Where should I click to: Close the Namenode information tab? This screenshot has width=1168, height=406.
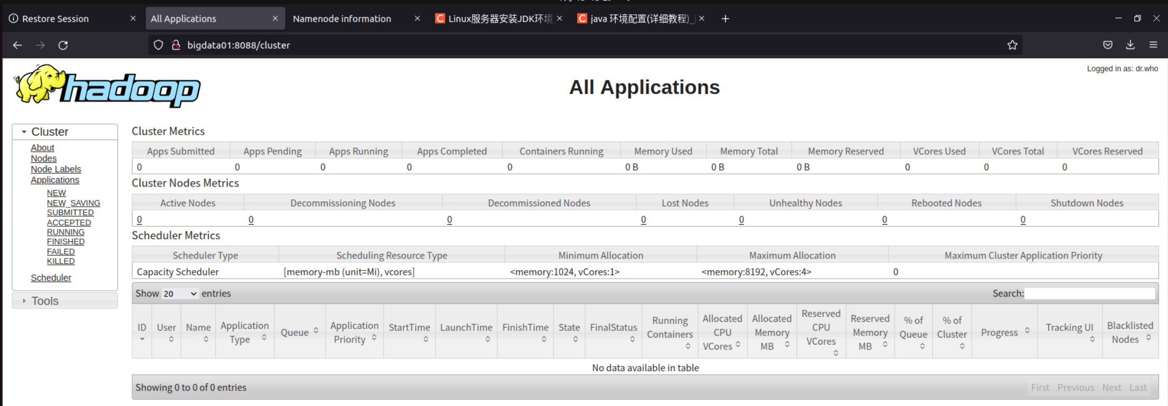(417, 19)
